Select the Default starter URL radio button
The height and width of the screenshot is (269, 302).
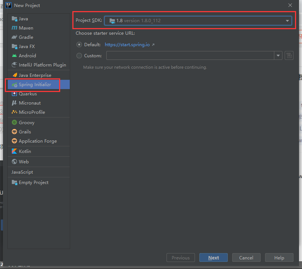79,45
